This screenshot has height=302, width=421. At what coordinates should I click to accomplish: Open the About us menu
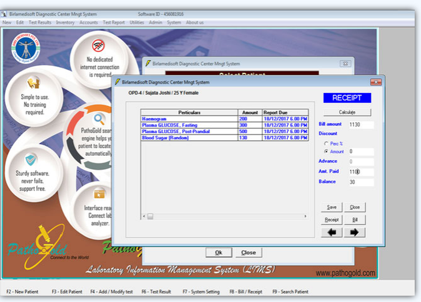click(195, 23)
